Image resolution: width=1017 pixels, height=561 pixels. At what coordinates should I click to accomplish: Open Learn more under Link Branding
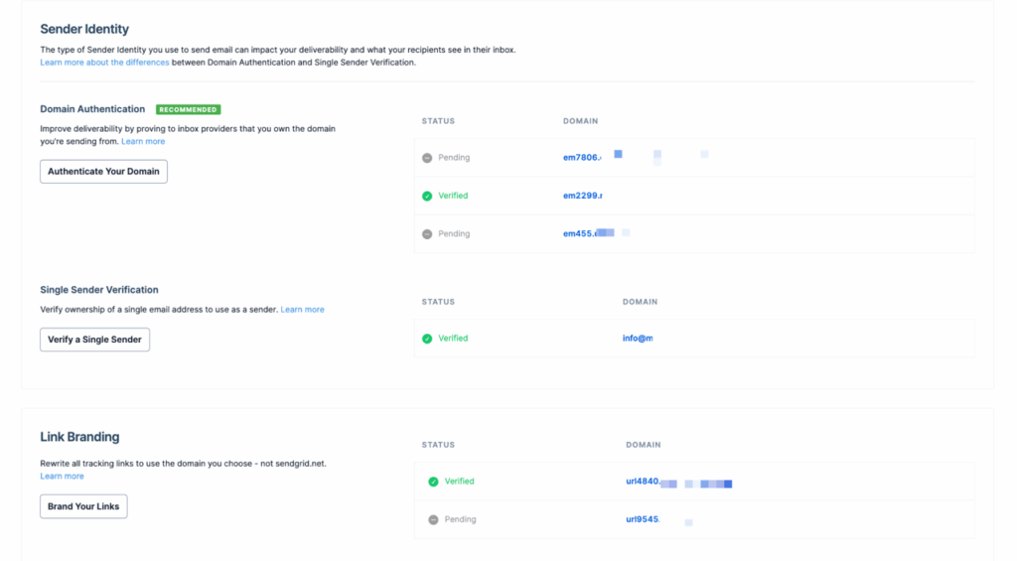tap(62, 477)
